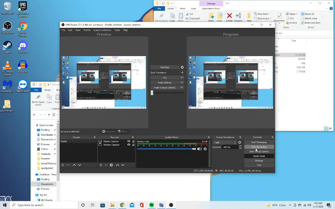This screenshot has width=335, height=209.
Task: Click the Transition button
Action: (165, 67)
